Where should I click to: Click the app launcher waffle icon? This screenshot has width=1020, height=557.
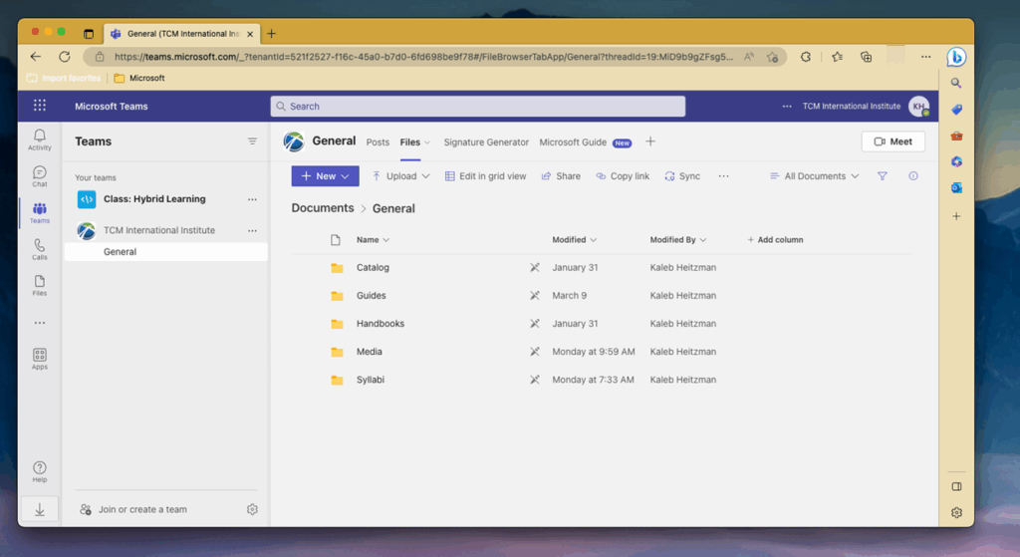coord(40,106)
